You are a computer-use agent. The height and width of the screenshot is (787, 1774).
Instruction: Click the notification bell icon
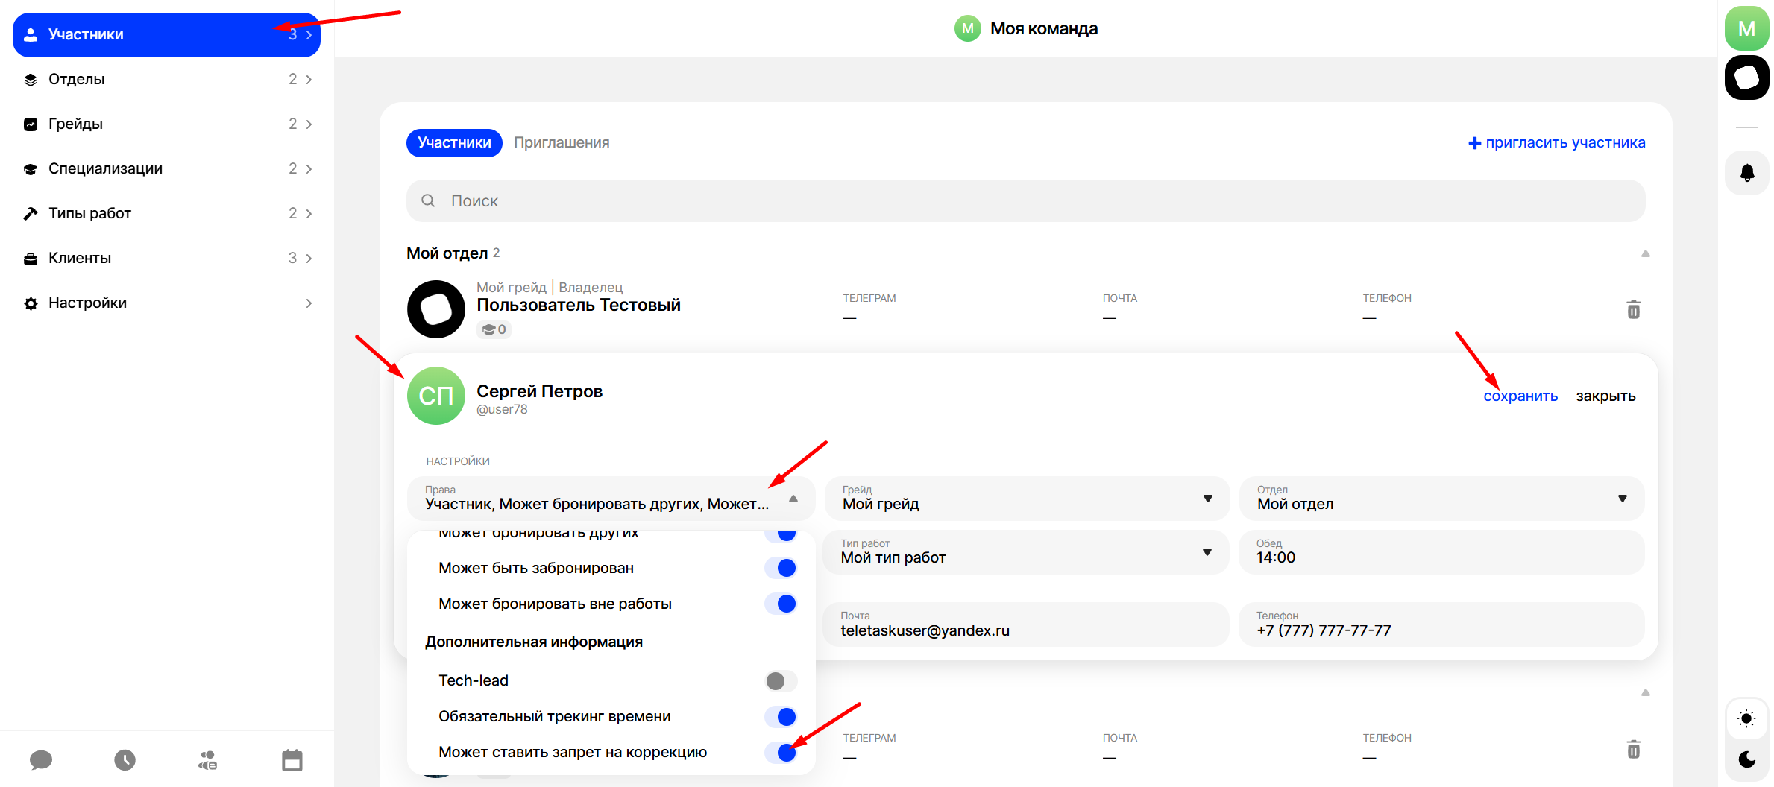tap(1746, 173)
